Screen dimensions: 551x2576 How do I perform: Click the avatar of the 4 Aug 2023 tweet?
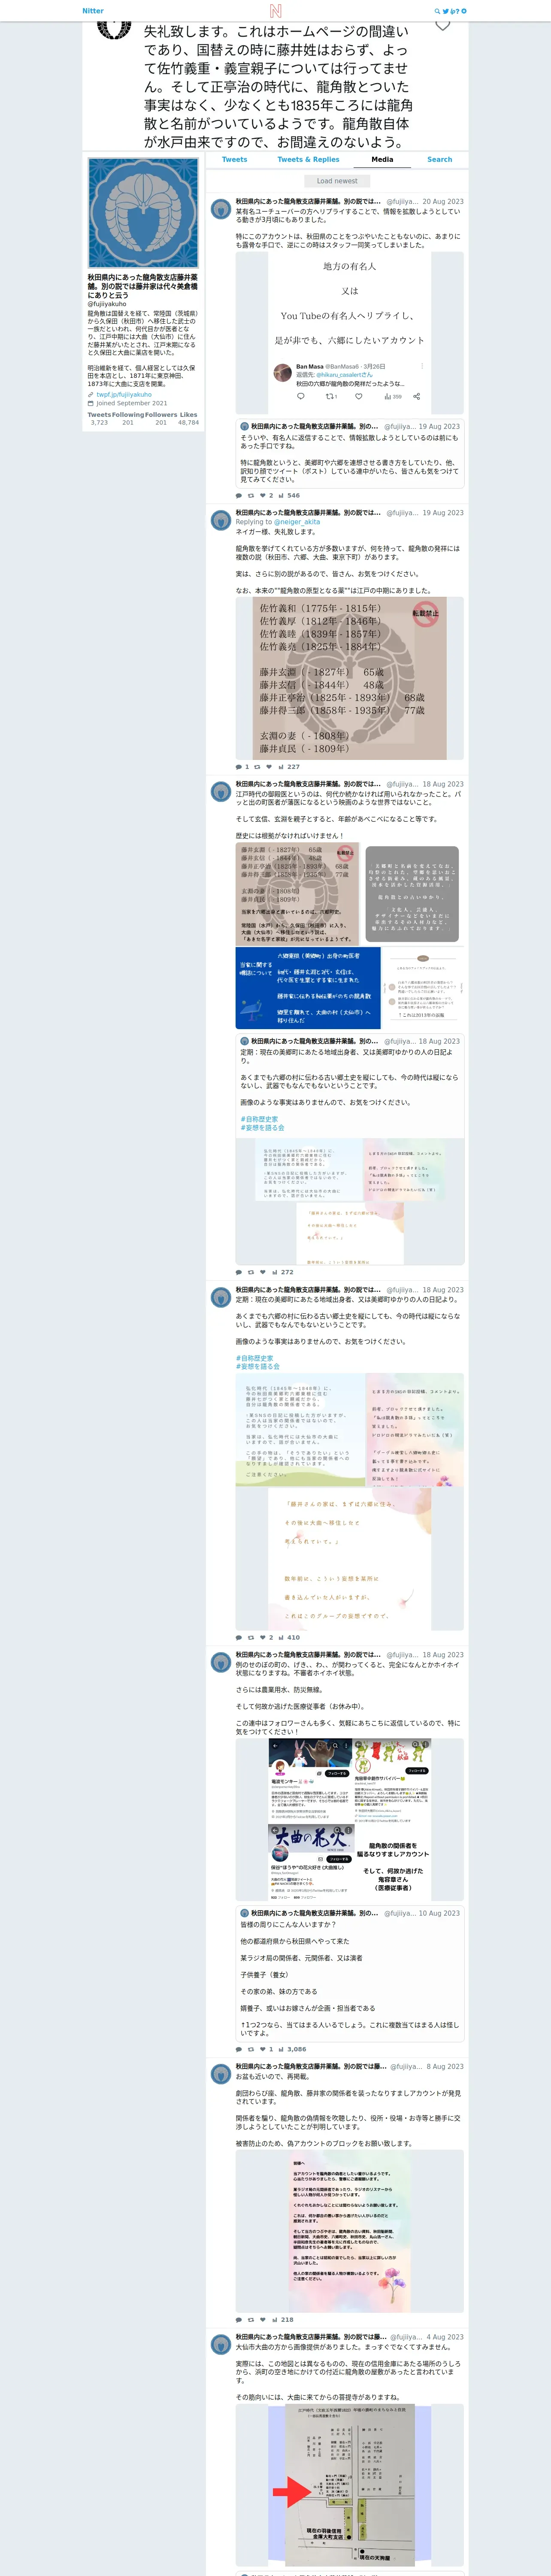coord(221,2345)
